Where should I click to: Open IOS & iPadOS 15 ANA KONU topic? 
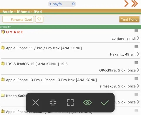pos(37,64)
